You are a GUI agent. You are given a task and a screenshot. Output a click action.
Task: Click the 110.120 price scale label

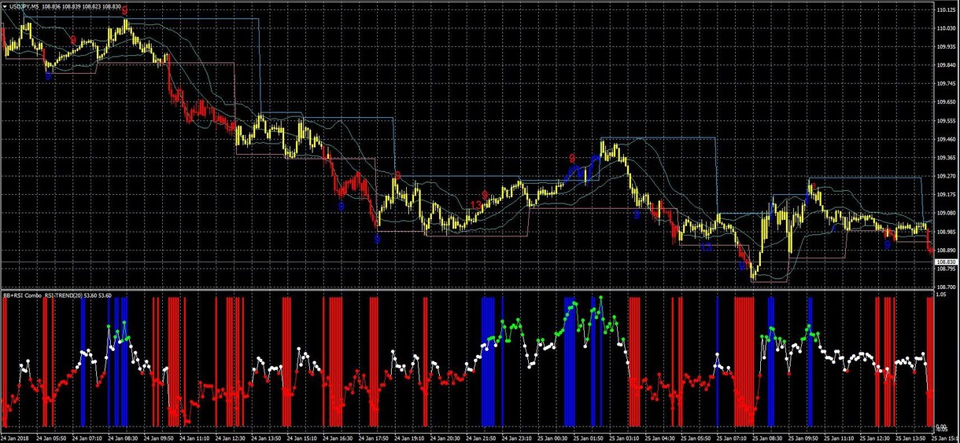(x=945, y=10)
